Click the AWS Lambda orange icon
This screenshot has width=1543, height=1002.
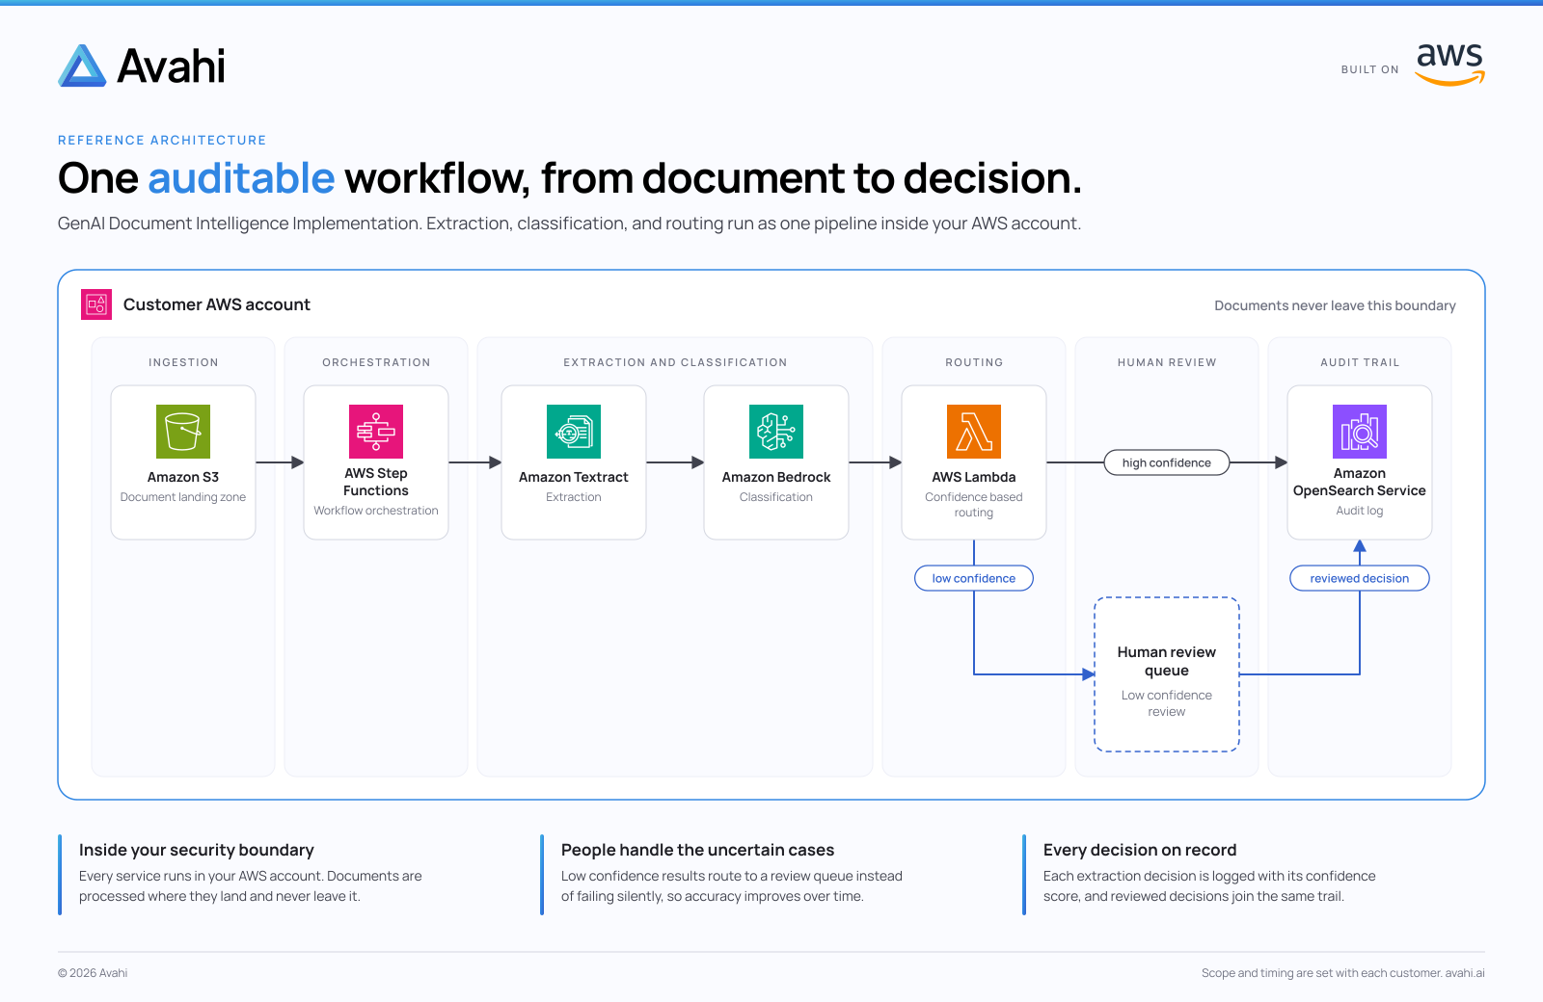tap(974, 432)
